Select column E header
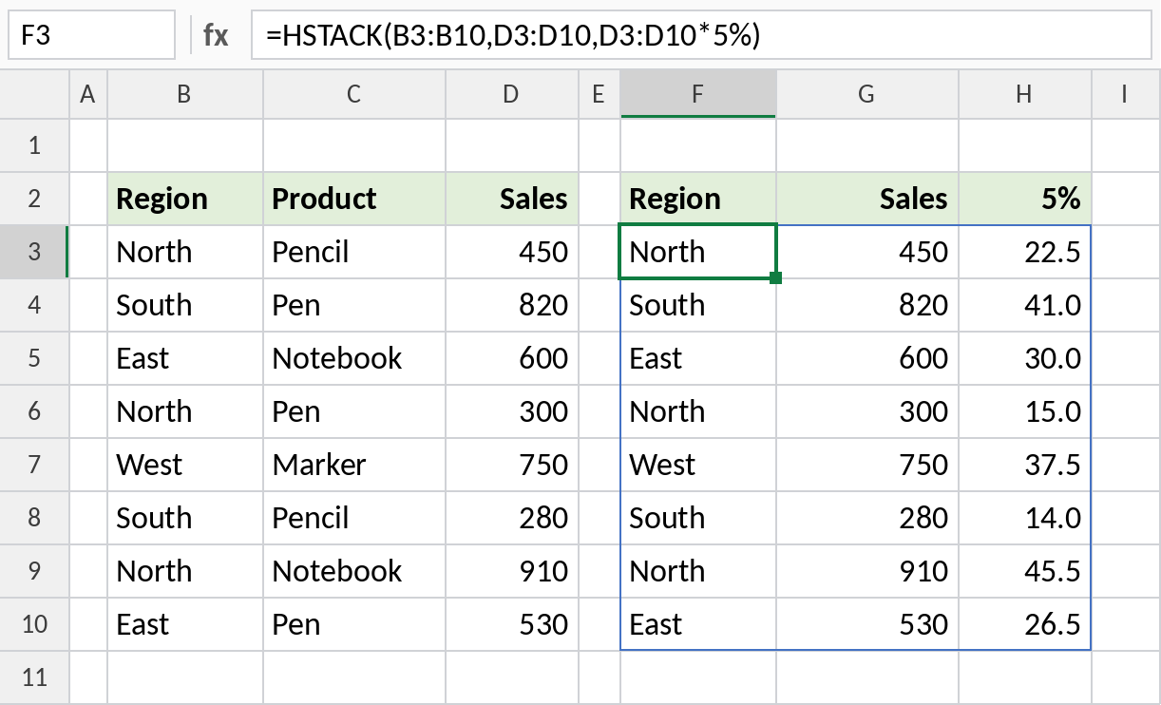 click(599, 94)
